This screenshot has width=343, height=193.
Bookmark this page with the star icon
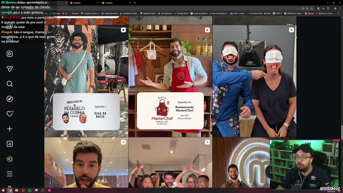point(312,9)
